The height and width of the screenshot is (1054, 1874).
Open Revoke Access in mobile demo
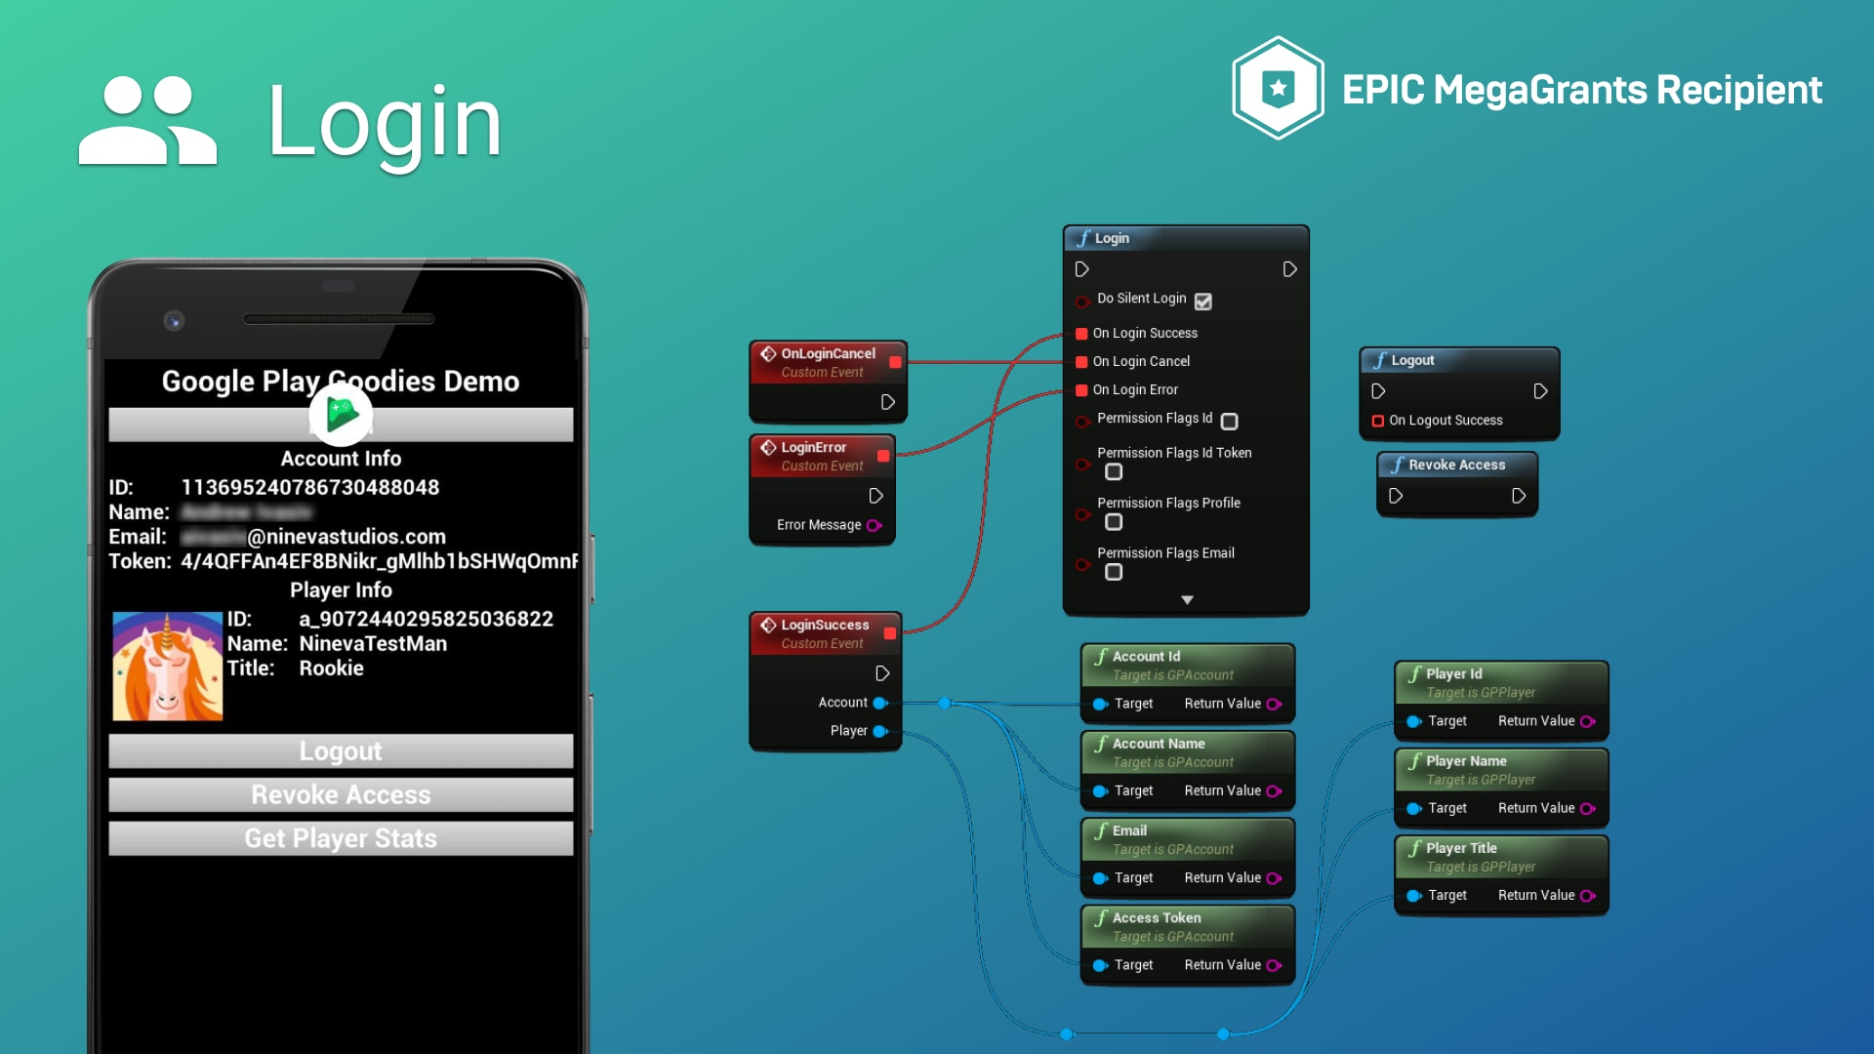pos(341,794)
